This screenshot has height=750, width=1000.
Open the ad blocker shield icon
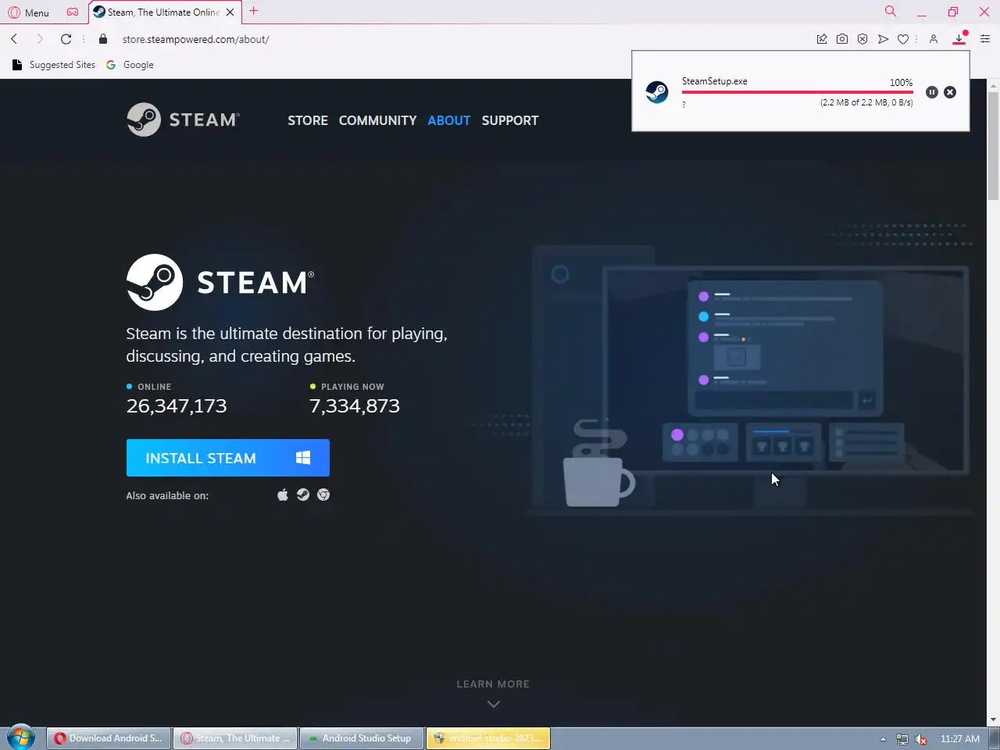[862, 39]
